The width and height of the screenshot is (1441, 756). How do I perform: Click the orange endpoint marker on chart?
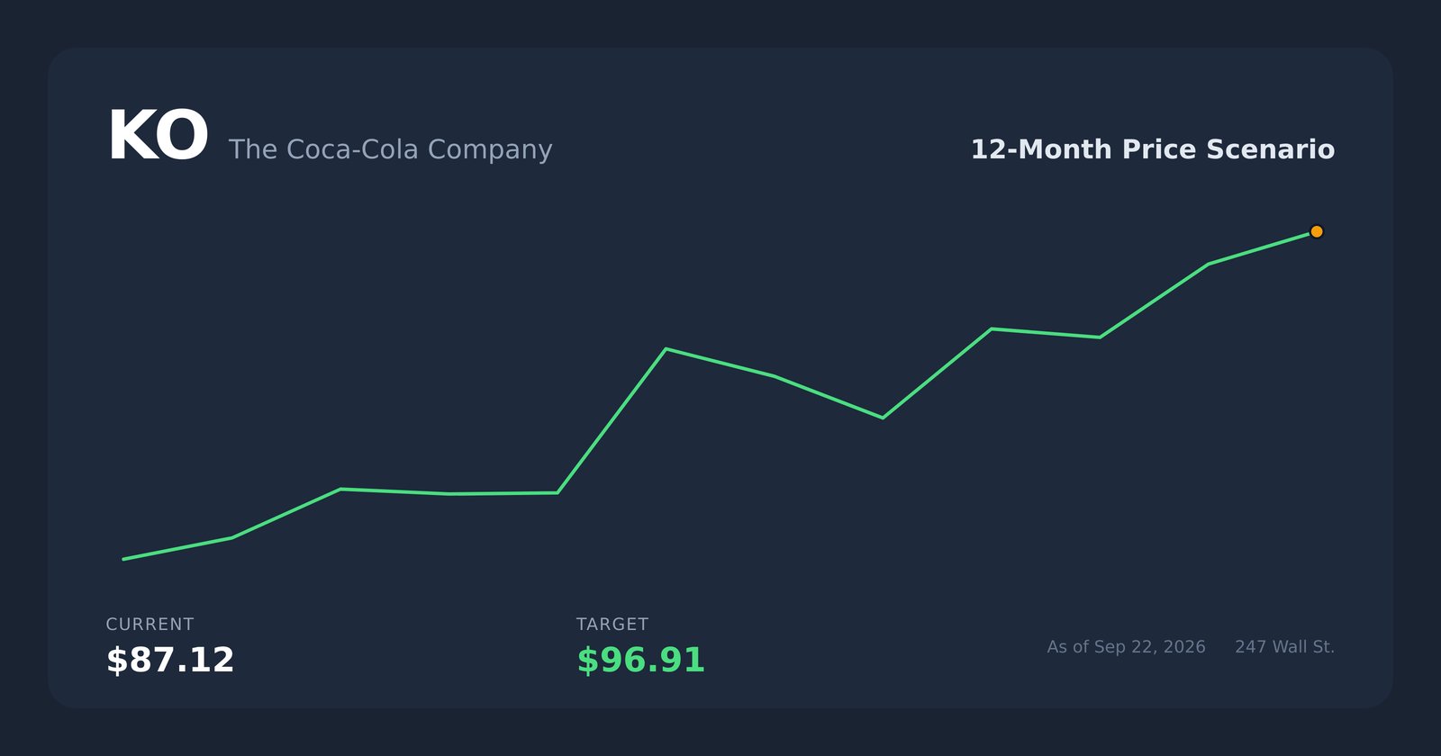pyautogui.click(x=1316, y=231)
